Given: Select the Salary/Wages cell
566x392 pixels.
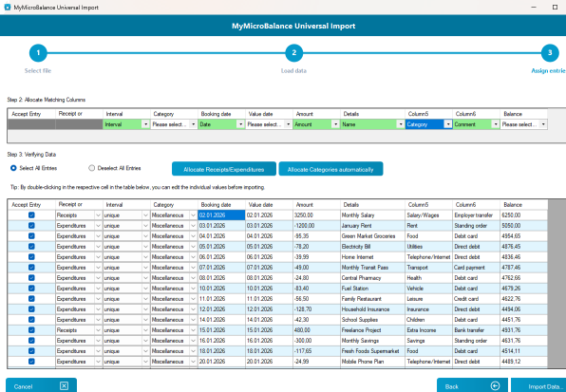Looking at the screenshot, I should 429,215.
